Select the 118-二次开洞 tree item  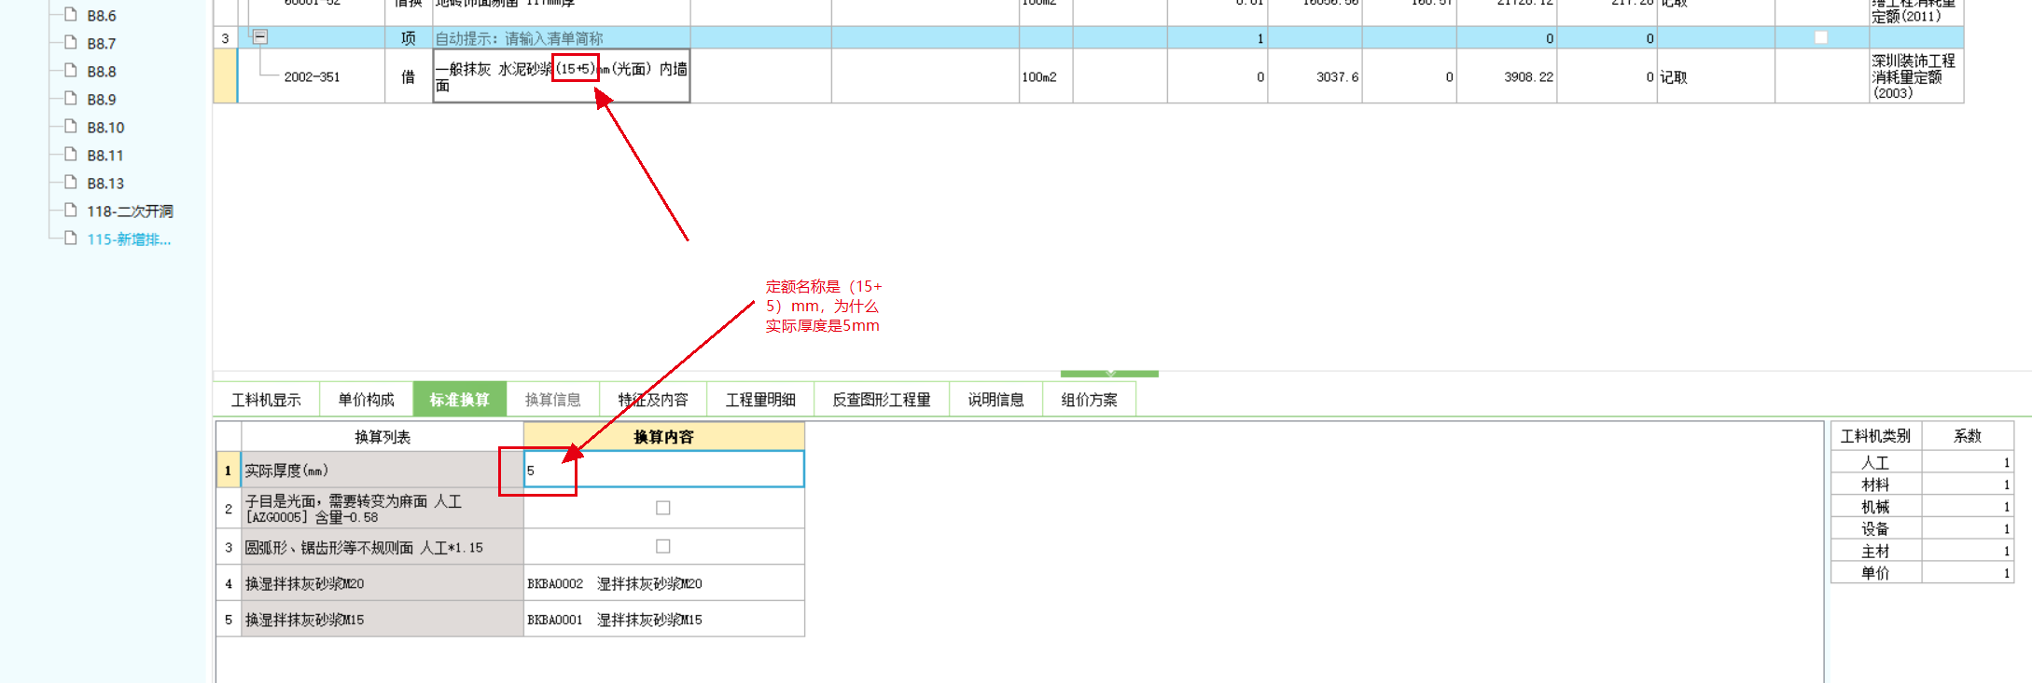click(130, 212)
